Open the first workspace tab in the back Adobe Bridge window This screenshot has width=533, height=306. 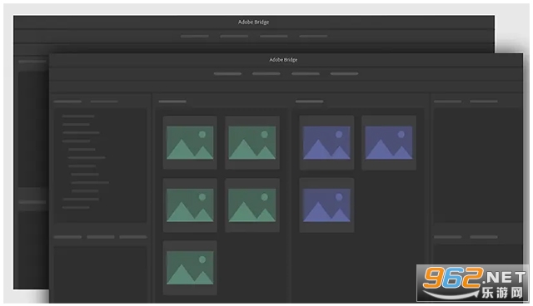194,36
